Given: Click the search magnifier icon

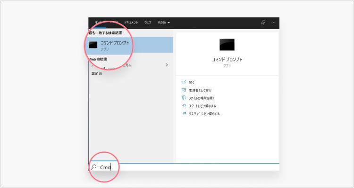Looking at the screenshot, I should coord(94,167).
